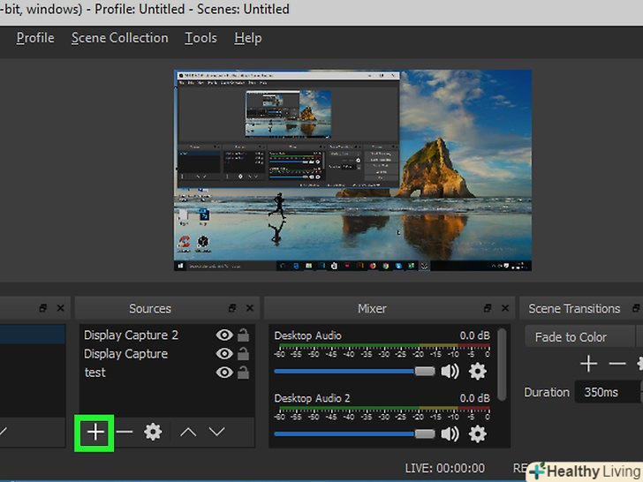
Task: Undock the Sources panel with float icon
Action: [x=232, y=308]
